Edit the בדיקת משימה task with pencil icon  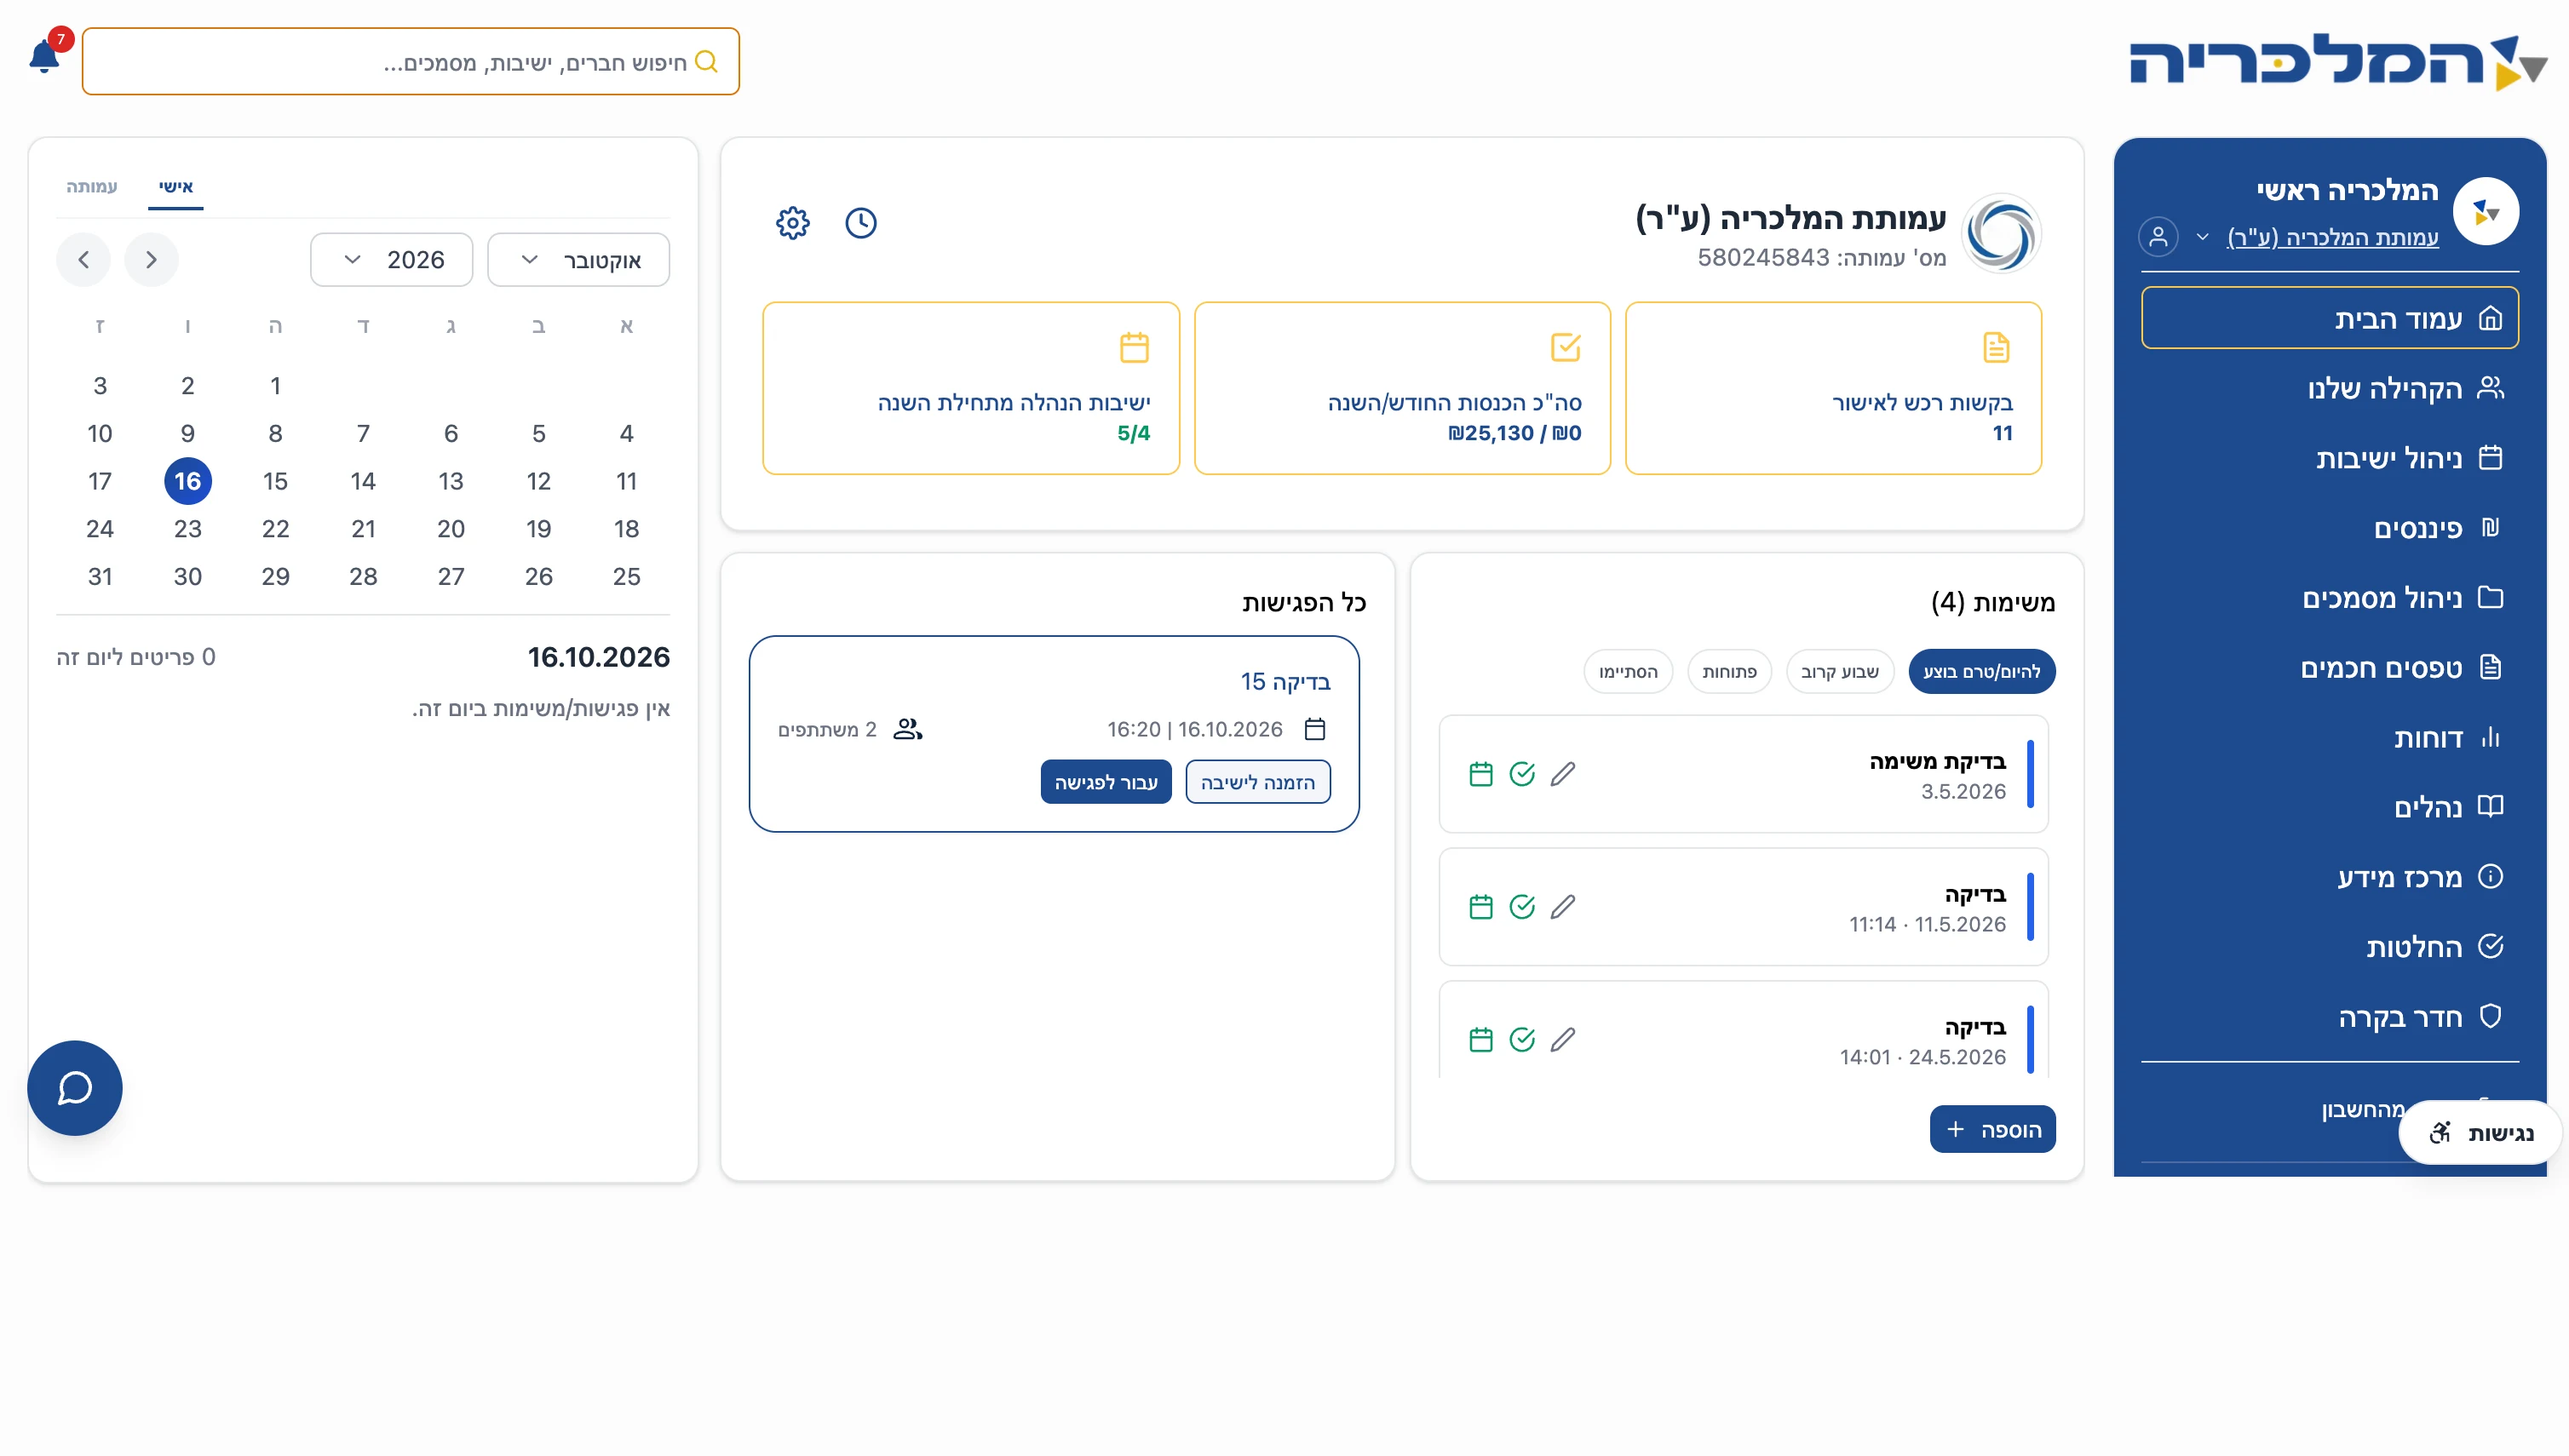[1562, 773]
